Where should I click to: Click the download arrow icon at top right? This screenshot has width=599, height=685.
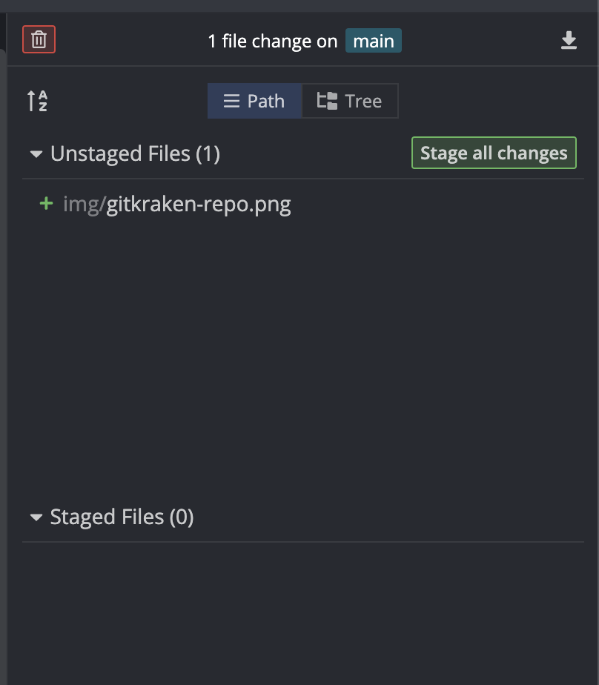pyautogui.click(x=569, y=41)
